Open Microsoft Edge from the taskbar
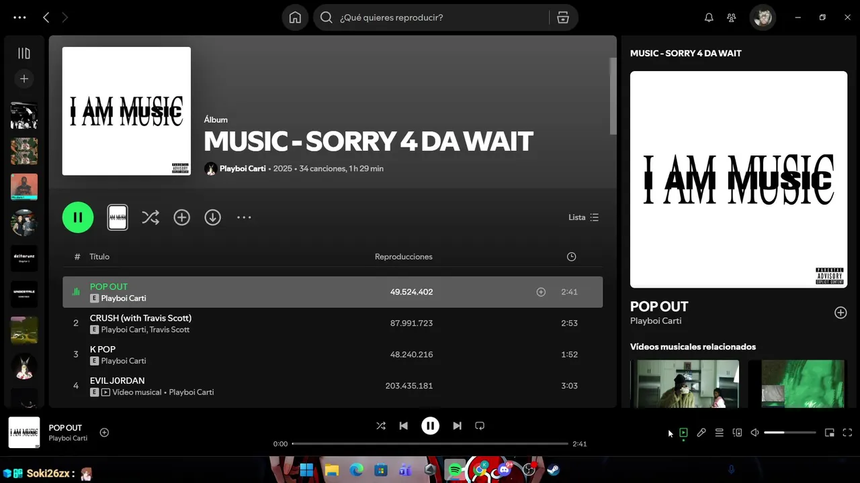The image size is (860, 483). tap(356, 470)
